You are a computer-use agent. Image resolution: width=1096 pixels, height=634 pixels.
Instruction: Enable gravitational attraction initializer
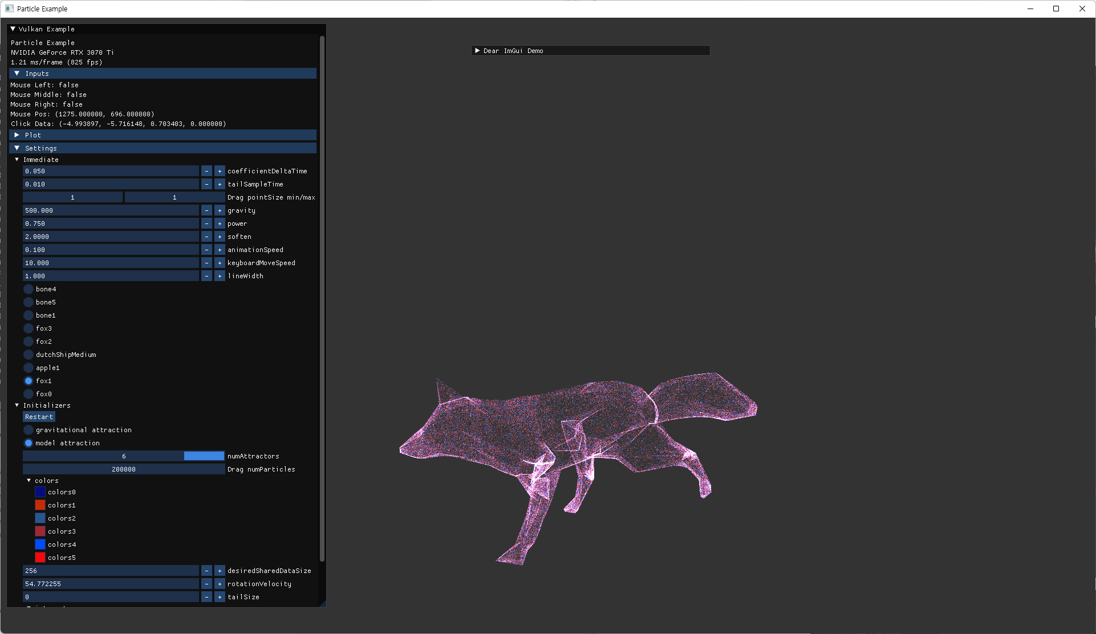click(x=29, y=430)
